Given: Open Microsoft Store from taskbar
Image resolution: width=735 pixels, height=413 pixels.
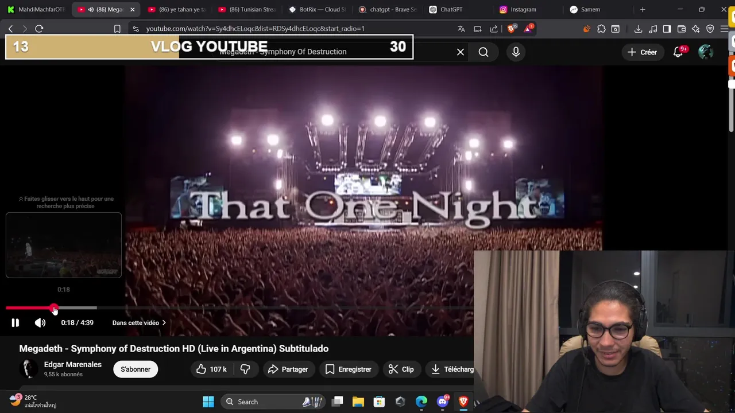Looking at the screenshot, I should click(x=379, y=402).
